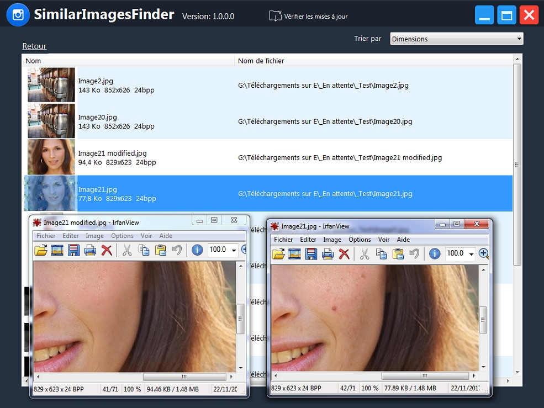Open Options menu in Image21 modified.jpg window
Viewport: 544px width, 408px height.
pos(122,236)
